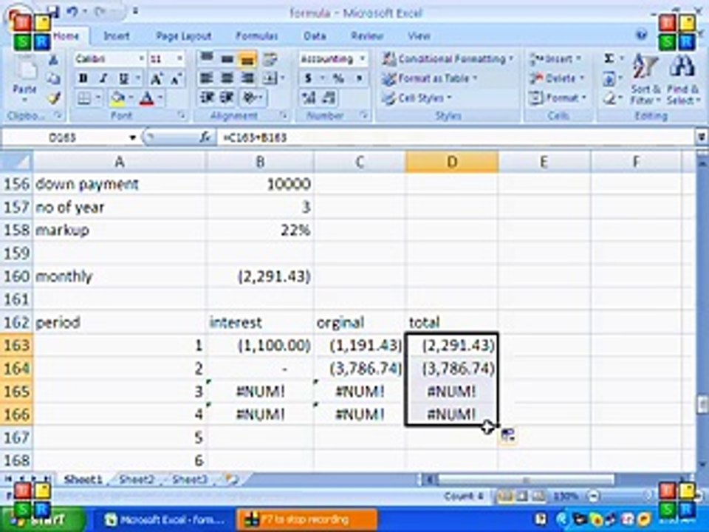The width and height of the screenshot is (709, 532).
Task: Toggle Wrap Text in Alignment group
Action: [270, 59]
